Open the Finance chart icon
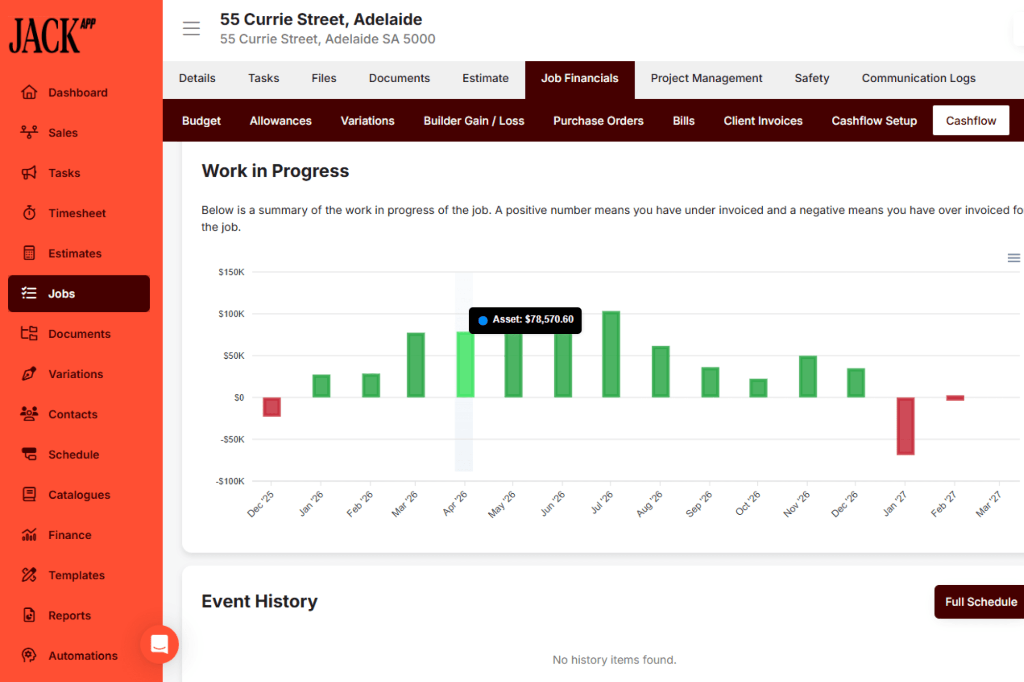This screenshot has width=1024, height=682. pos(29,535)
